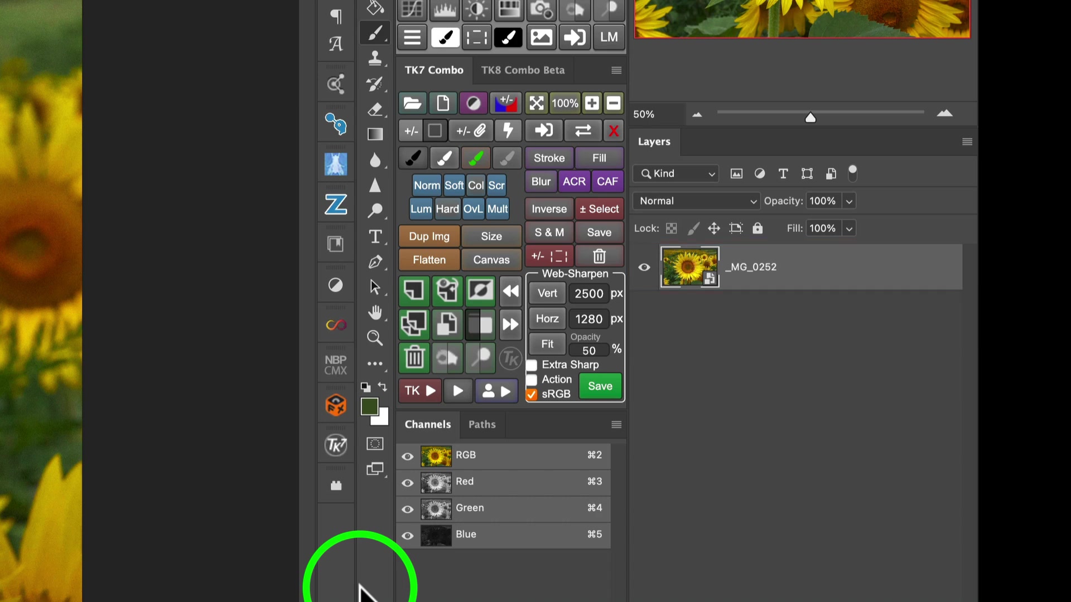Screen dimensions: 1071x602
Task: Click the foreground green color swatch
Action: tap(369, 406)
